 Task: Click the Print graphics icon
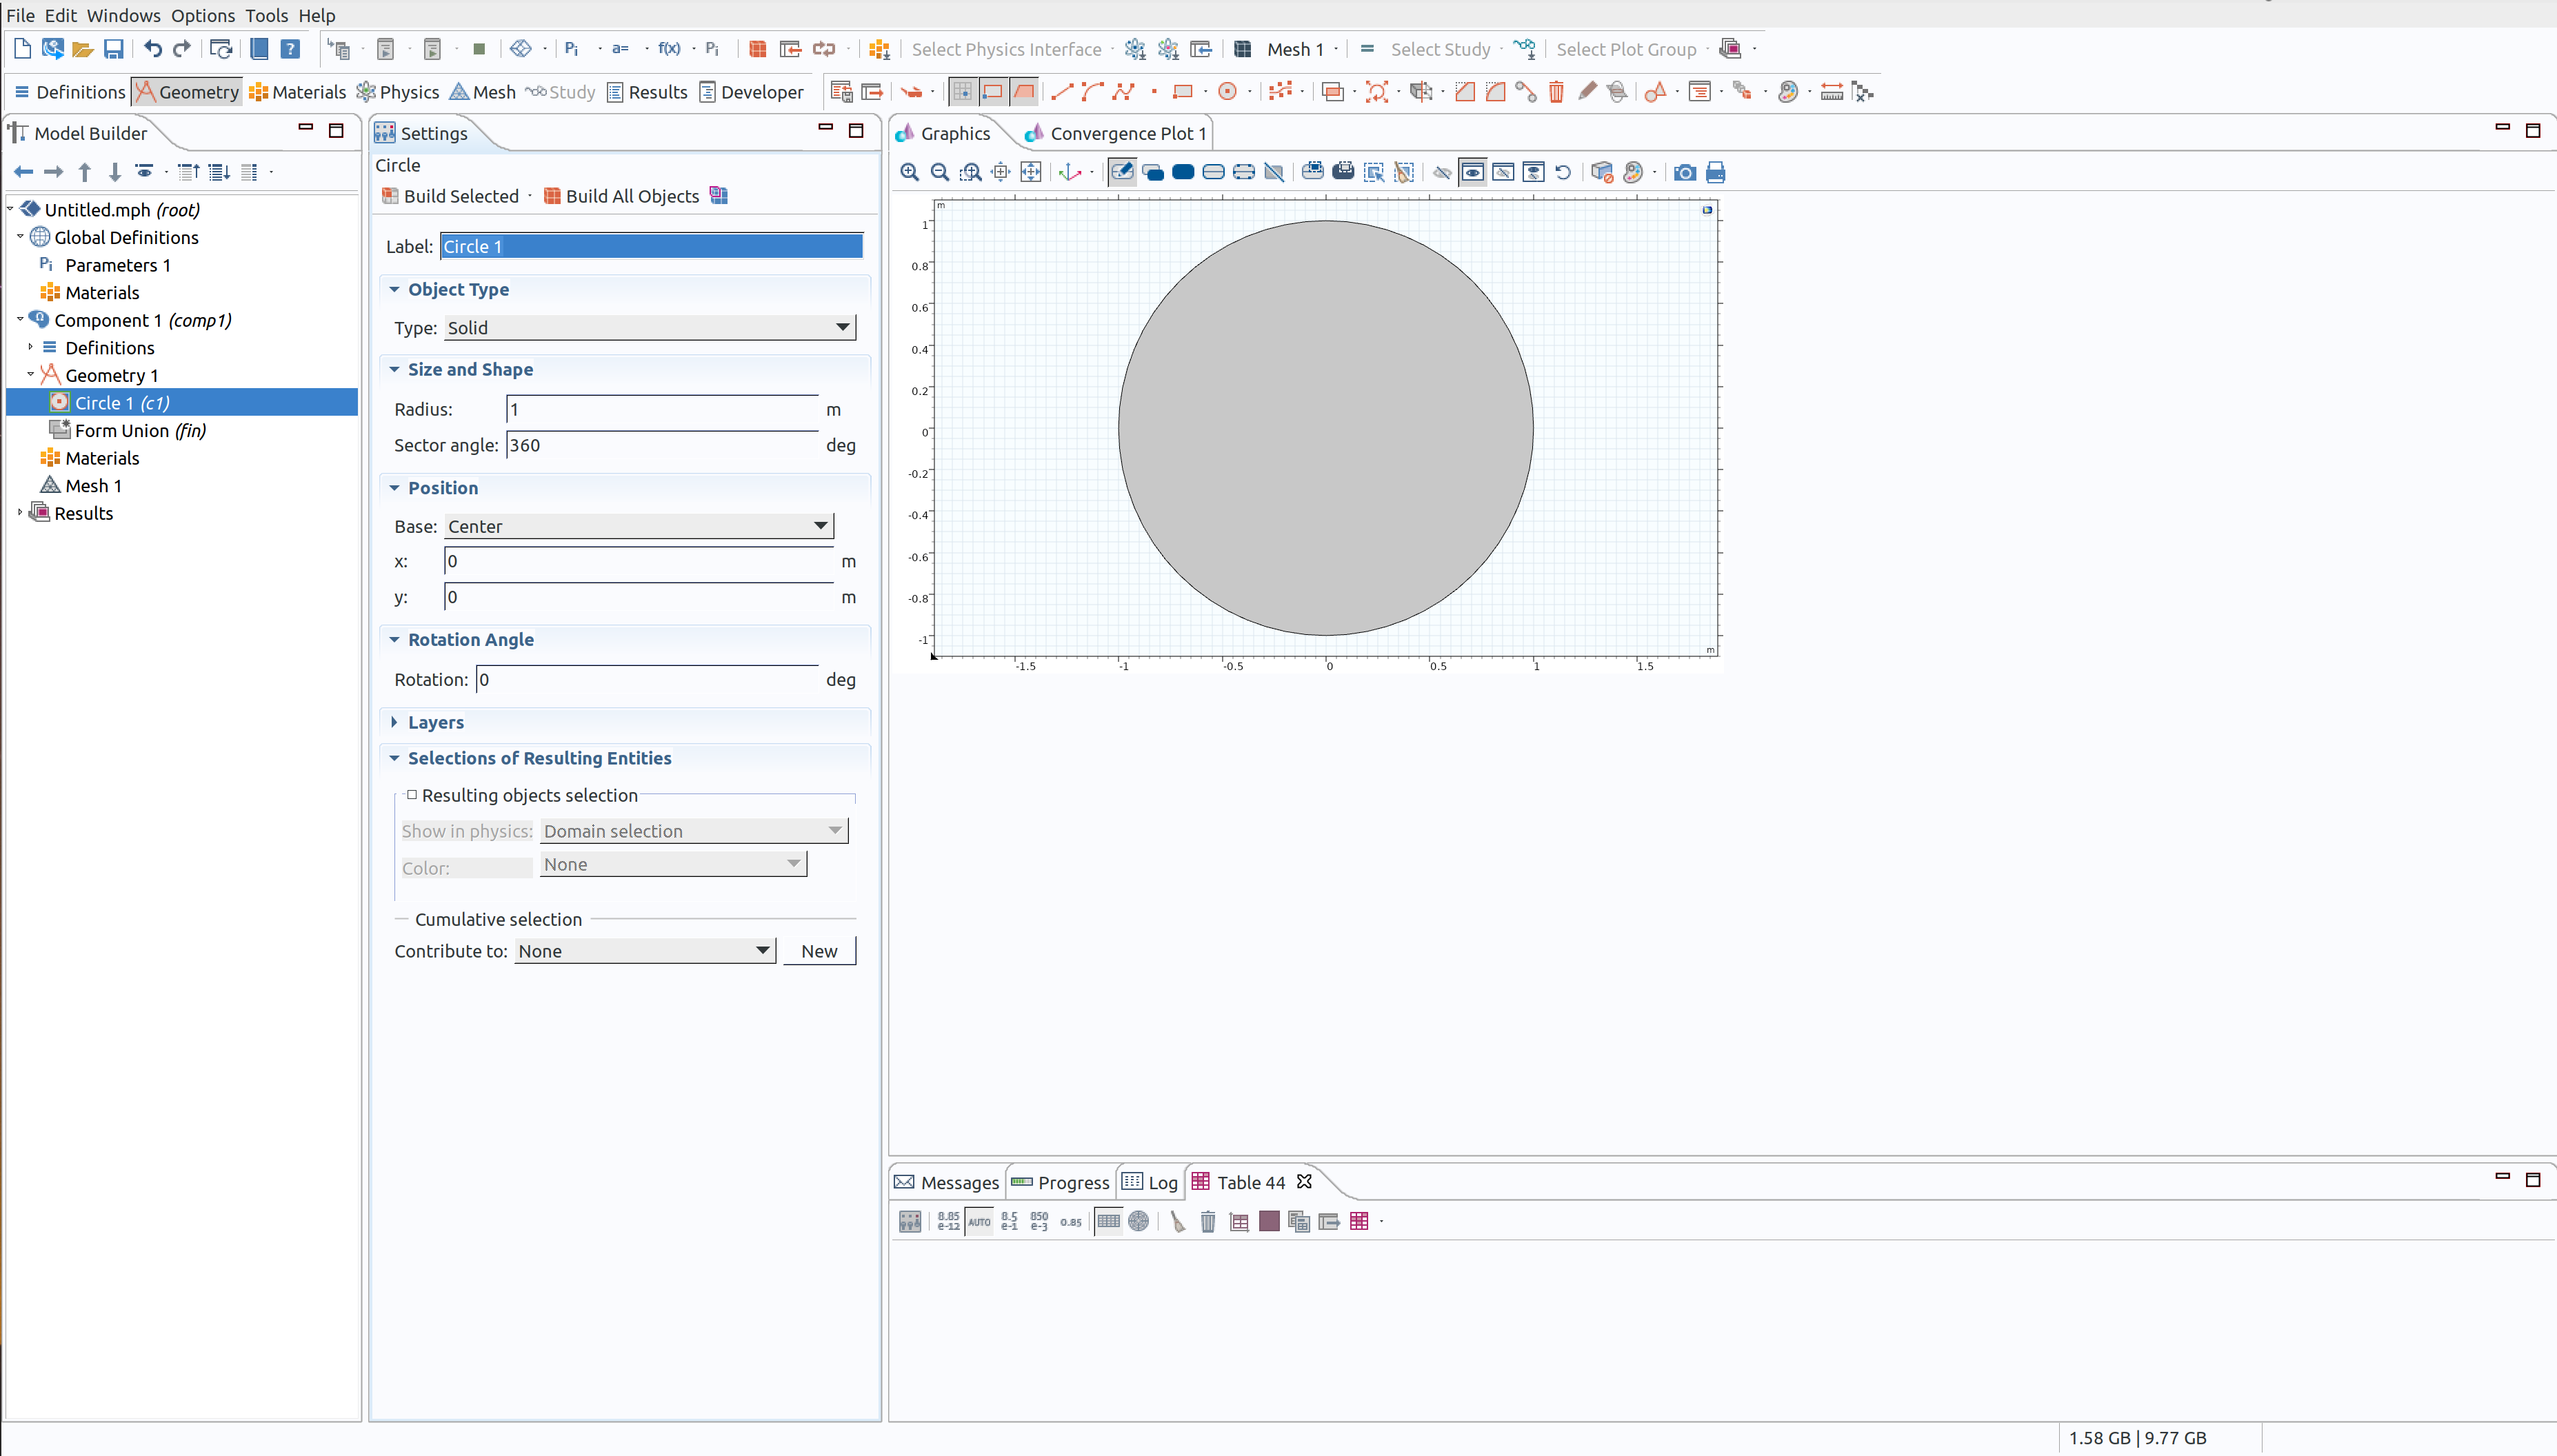tap(1715, 172)
